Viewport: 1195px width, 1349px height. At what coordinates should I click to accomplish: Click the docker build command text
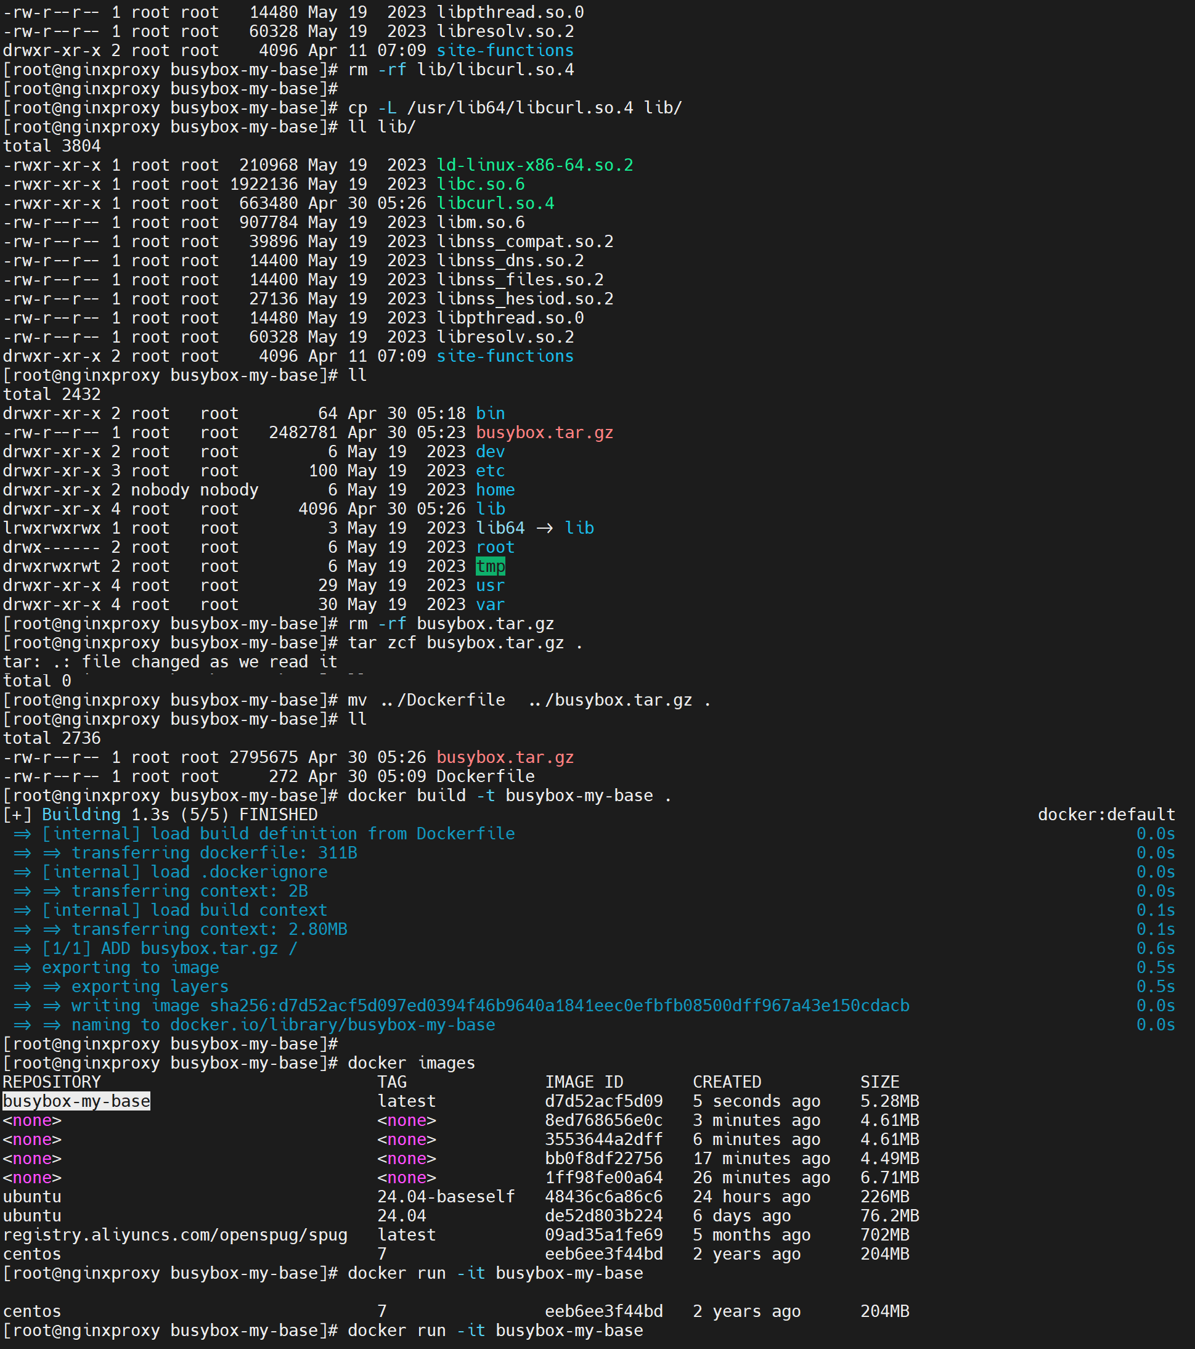point(508,795)
